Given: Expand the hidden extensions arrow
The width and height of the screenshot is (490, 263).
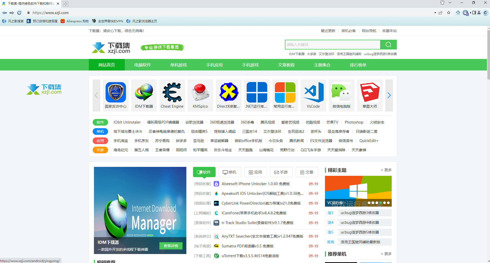Looking at the screenshot, I should pyautogui.click(x=470, y=13).
